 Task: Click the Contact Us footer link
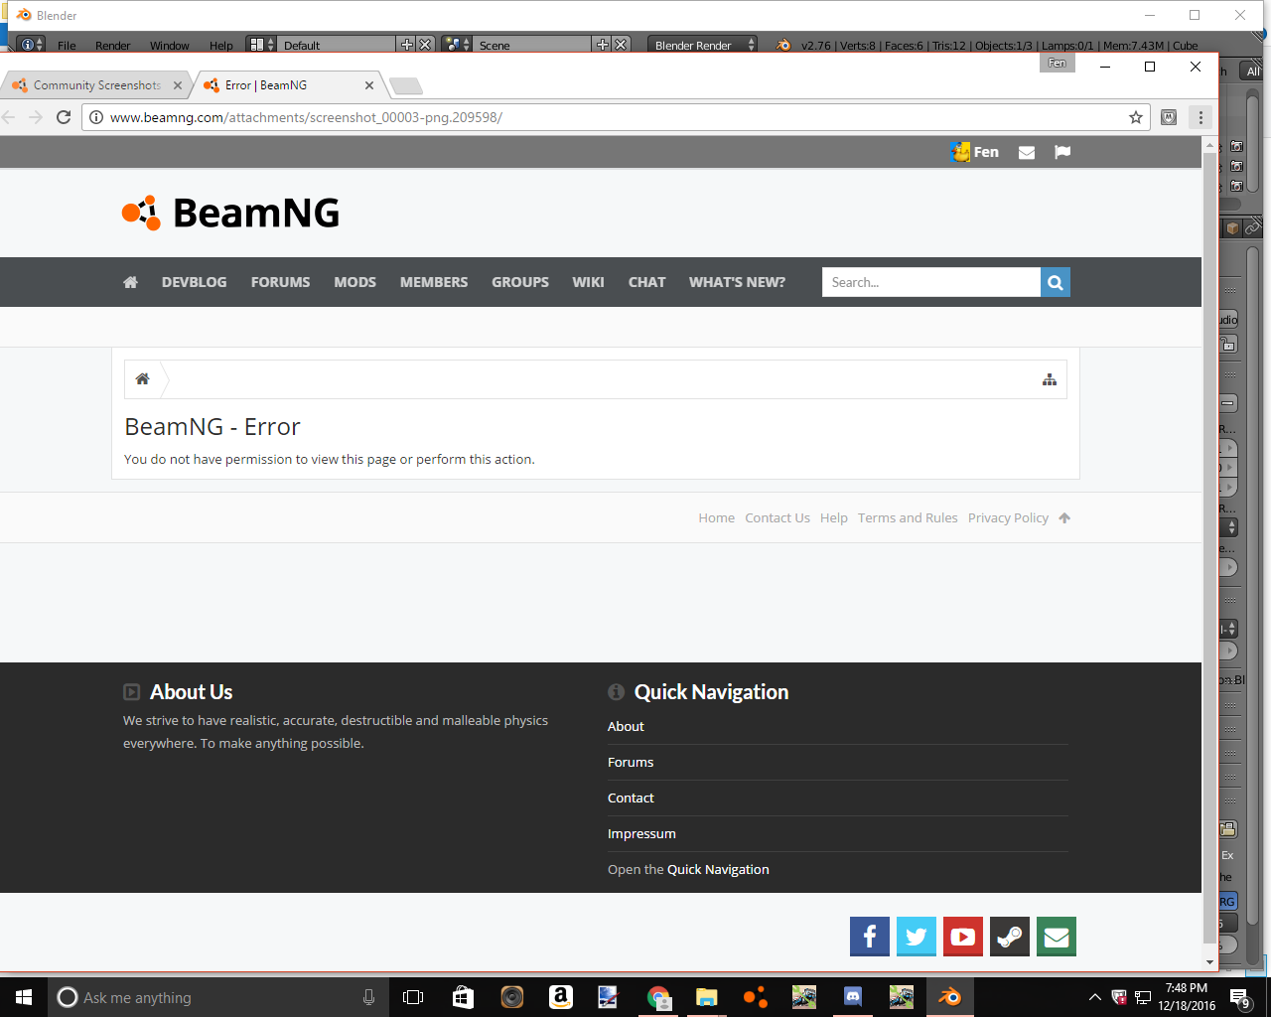pyautogui.click(x=777, y=517)
